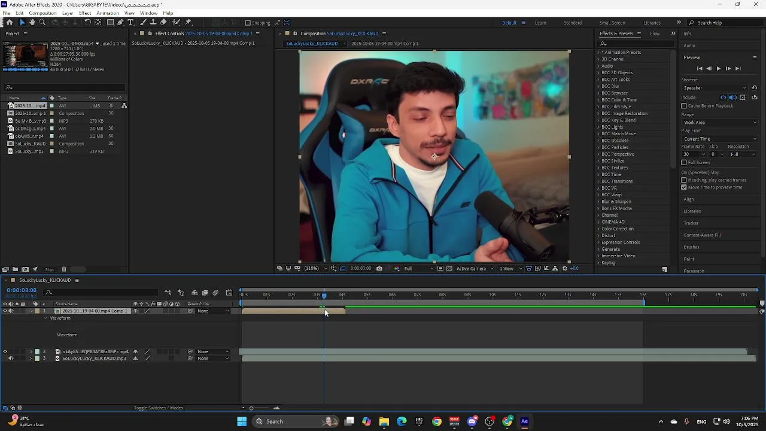Expand the Distort effects category

point(598,235)
